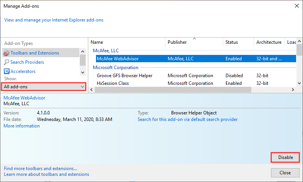Select the Groove GFS Browser Helper row

tap(196, 76)
